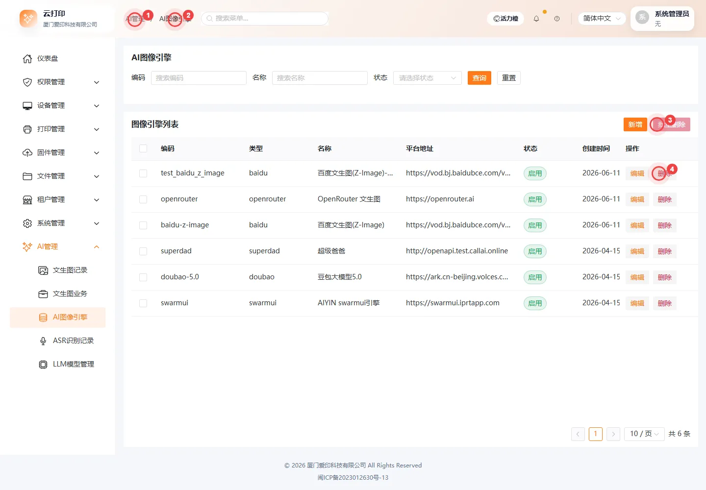The image size is (706, 490).
Task: Open the 文生图记录 menu item
Action: (58, 270)
